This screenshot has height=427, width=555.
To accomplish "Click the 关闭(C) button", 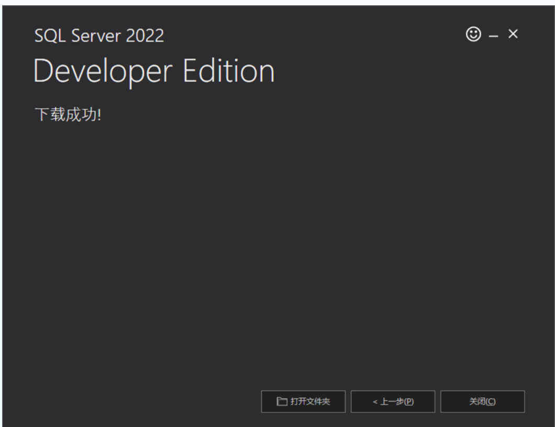I will click(482, 401).
